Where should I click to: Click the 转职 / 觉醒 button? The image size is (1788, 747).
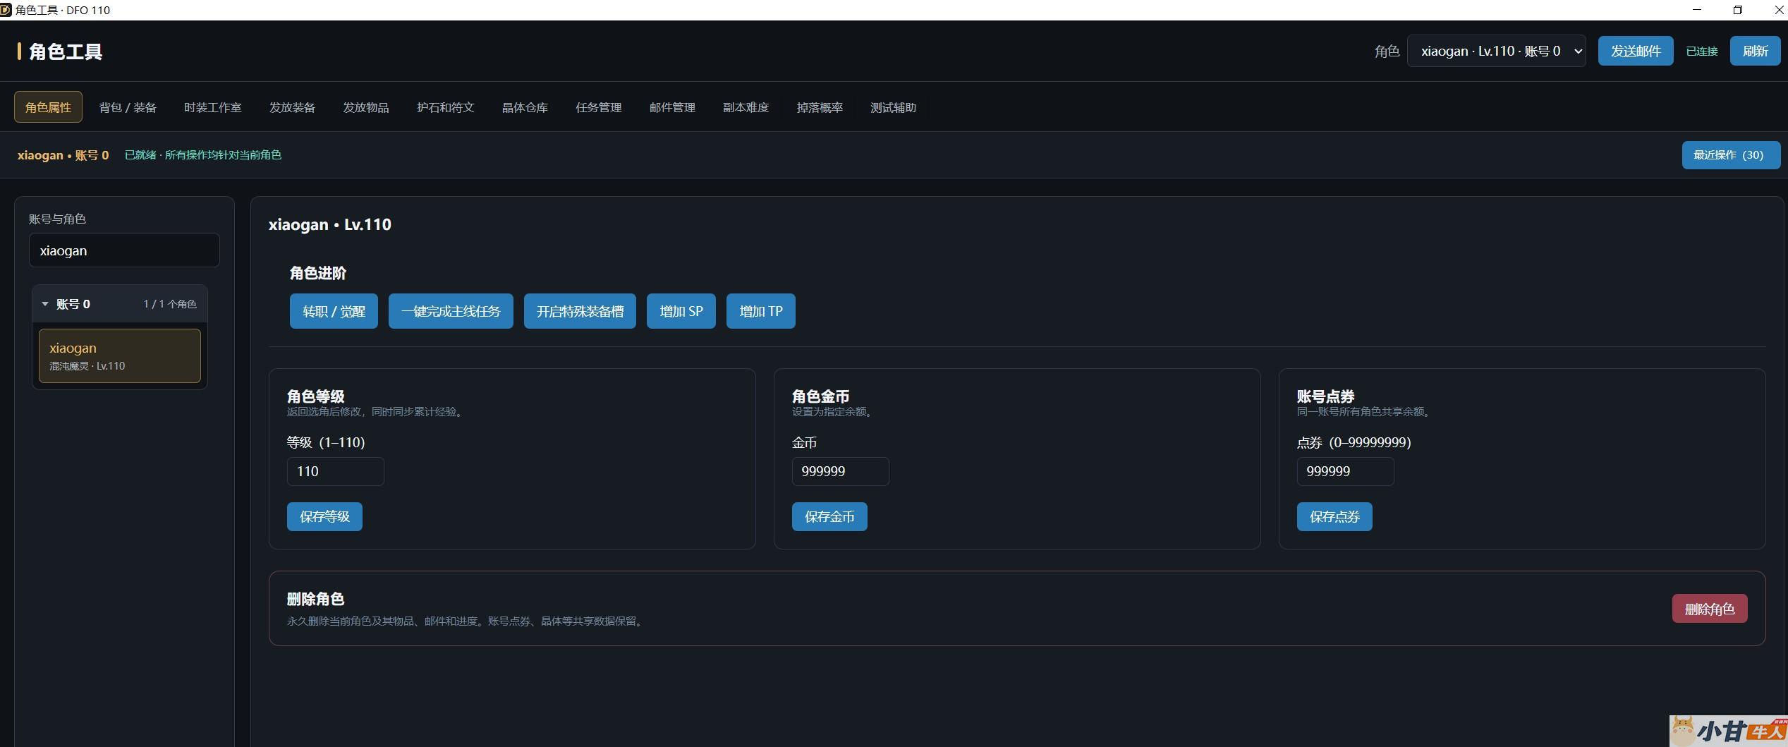click(334, 311)
